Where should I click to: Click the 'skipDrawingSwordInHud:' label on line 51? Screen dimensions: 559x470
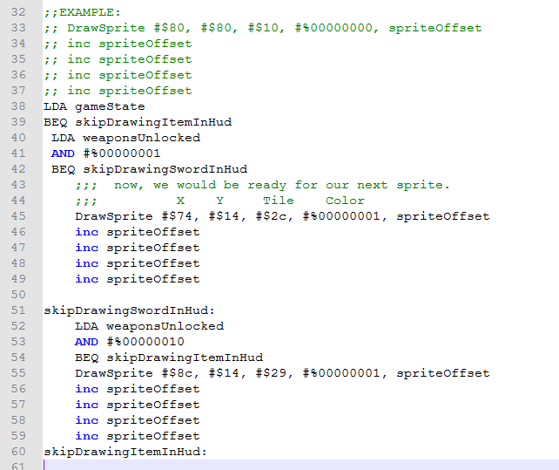coord(130,310)
